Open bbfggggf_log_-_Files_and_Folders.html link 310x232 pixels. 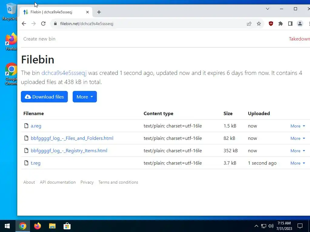pos(72,138)
